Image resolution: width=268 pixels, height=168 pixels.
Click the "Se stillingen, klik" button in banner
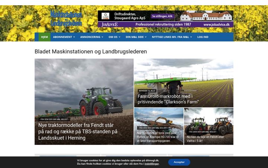(162, 16)
